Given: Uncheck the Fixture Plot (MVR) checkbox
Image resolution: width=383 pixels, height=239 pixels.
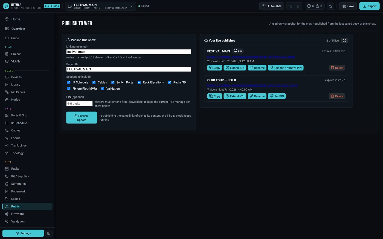Looking at the screenshot, I should (x=69, y=88).
